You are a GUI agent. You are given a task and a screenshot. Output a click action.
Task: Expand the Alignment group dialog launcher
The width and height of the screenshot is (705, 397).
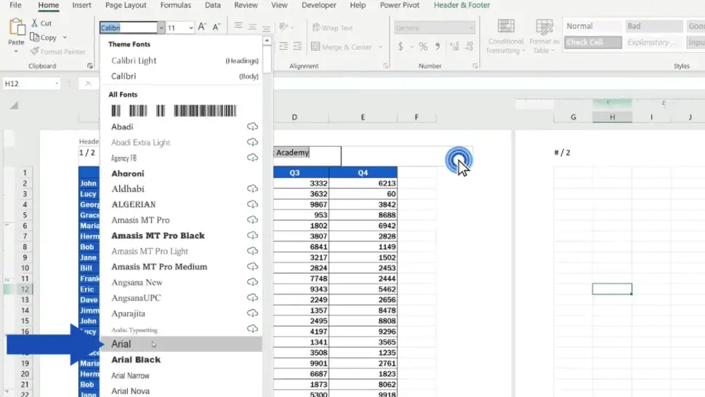point(386,66)
